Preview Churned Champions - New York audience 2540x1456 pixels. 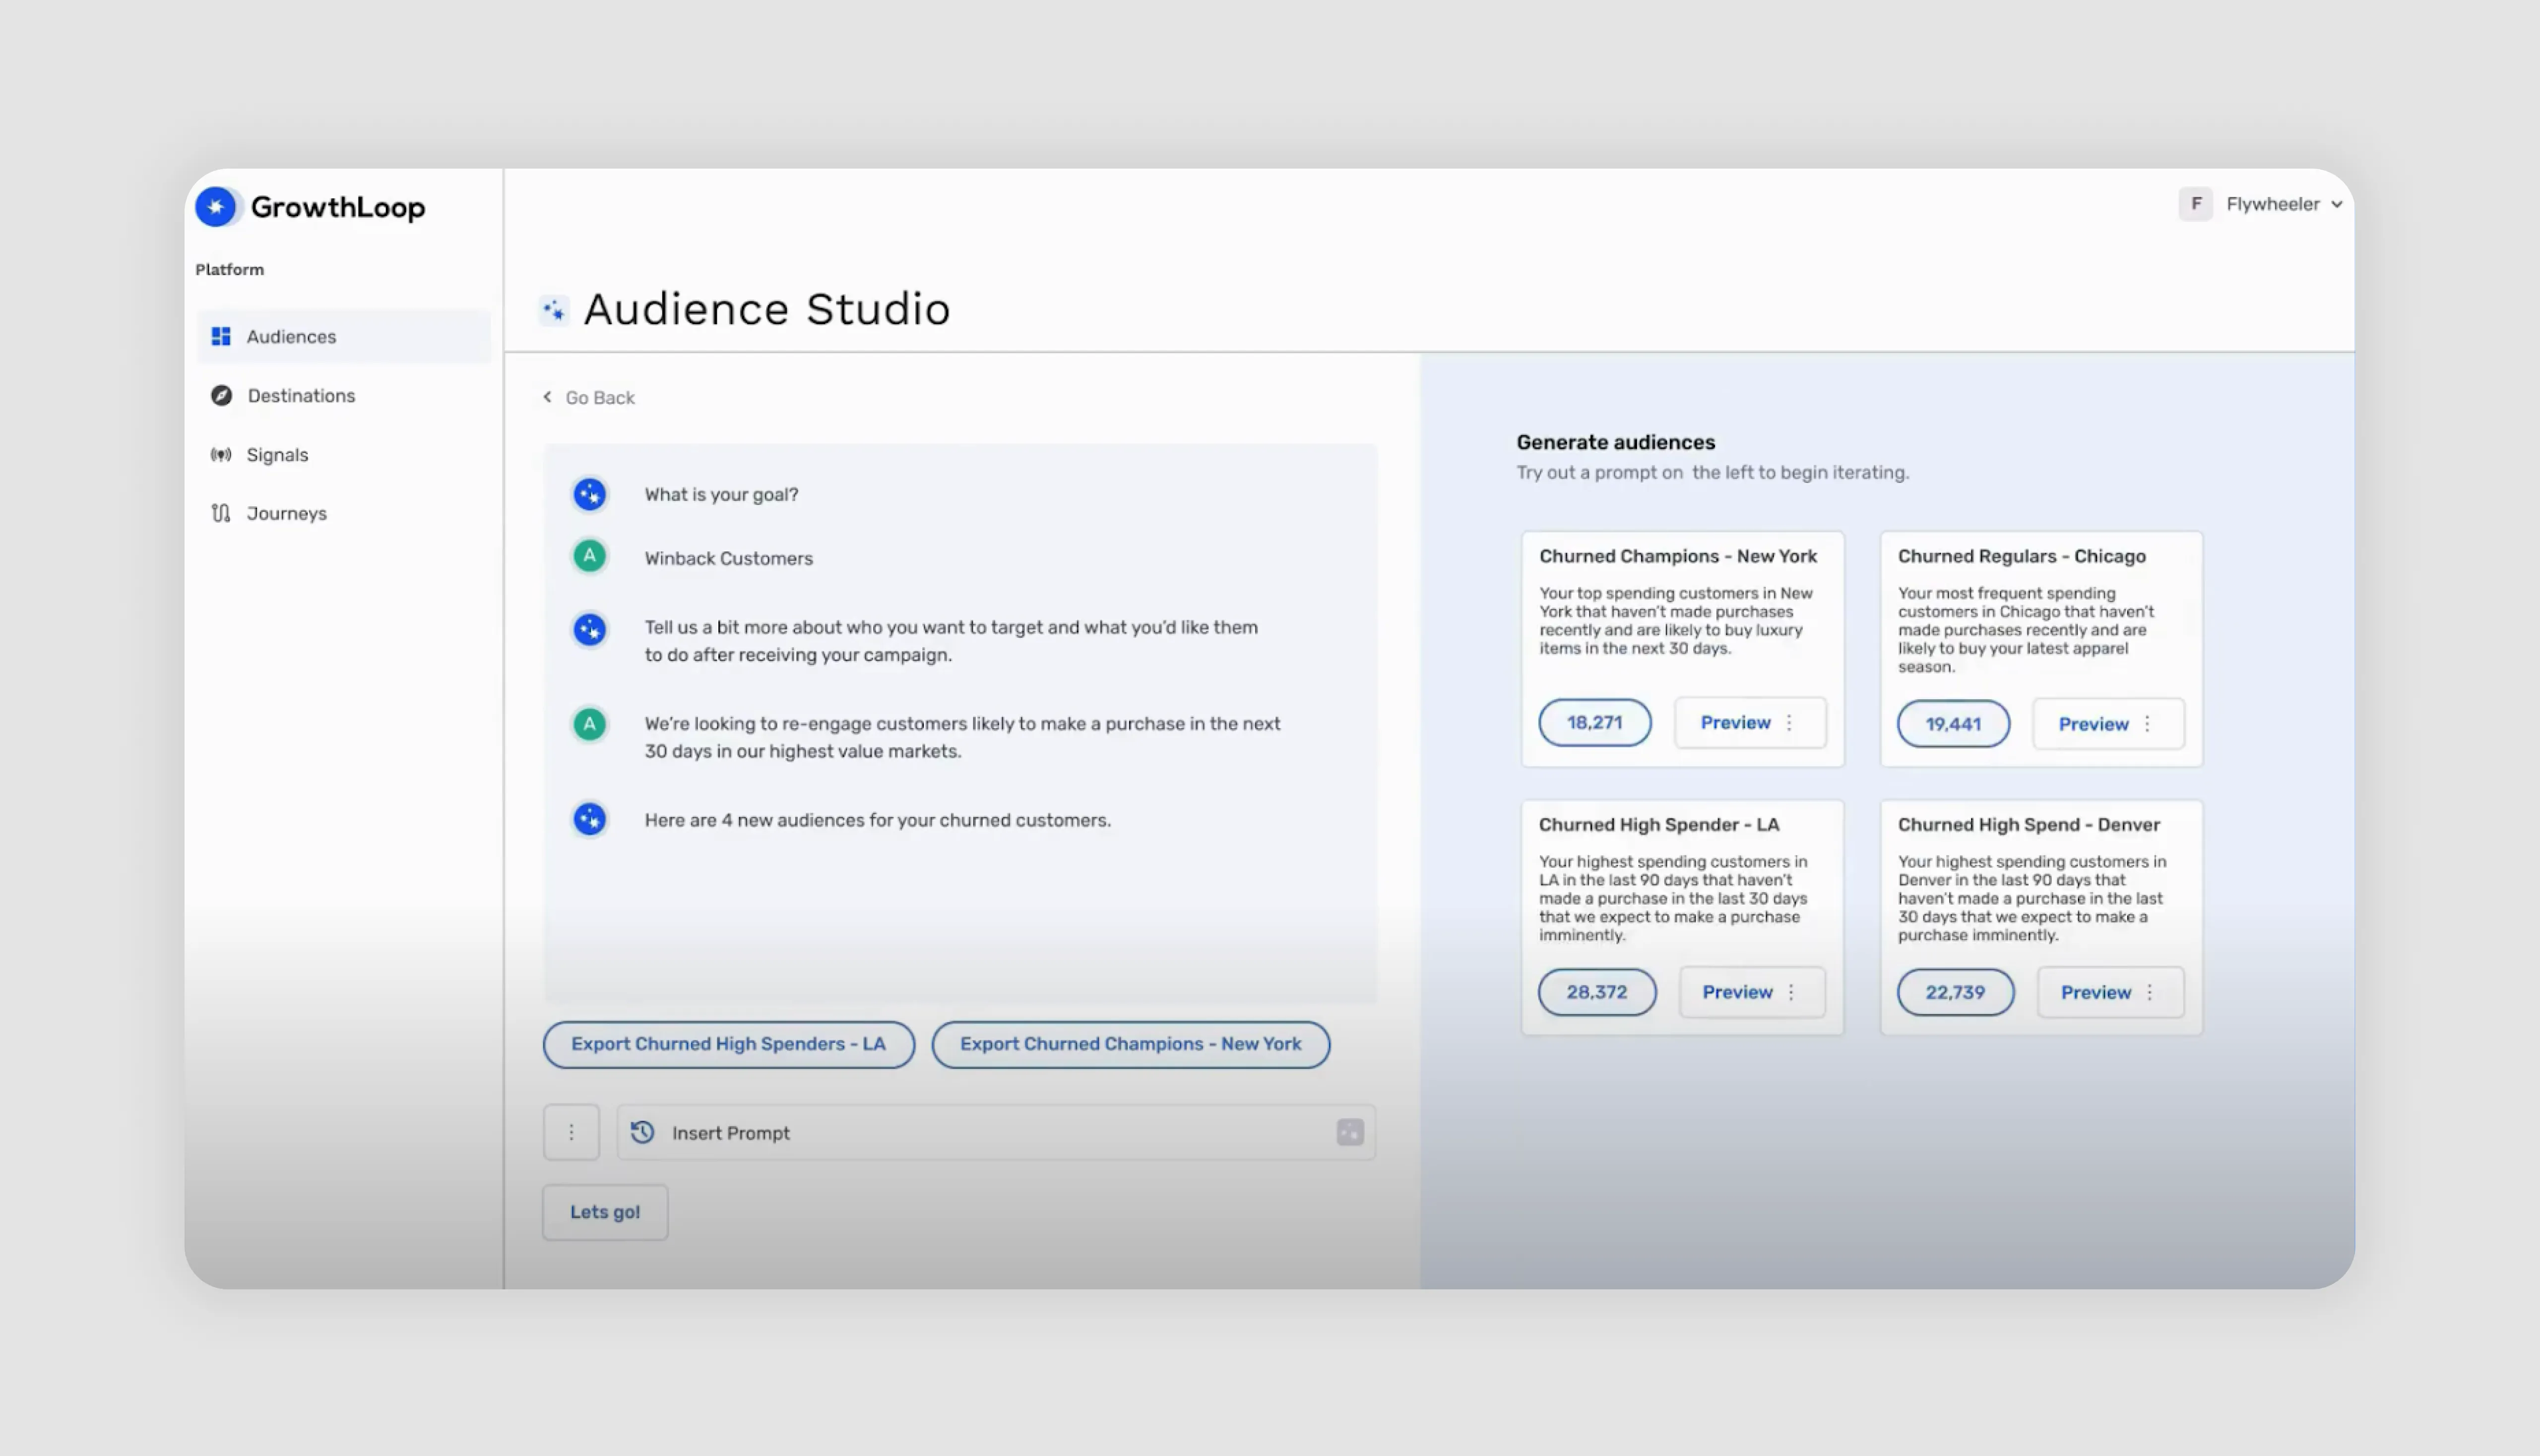coord(1736,722)
